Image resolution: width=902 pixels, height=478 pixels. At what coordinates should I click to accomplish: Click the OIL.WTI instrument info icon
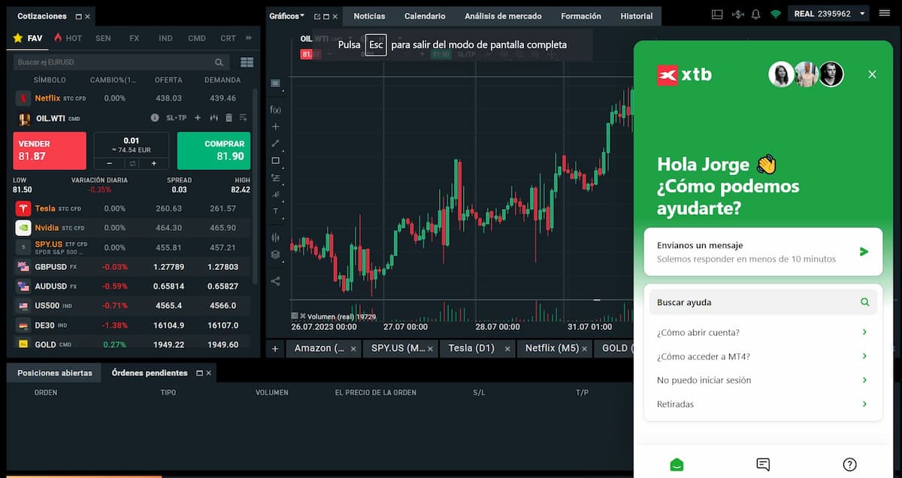coord(155,118)
